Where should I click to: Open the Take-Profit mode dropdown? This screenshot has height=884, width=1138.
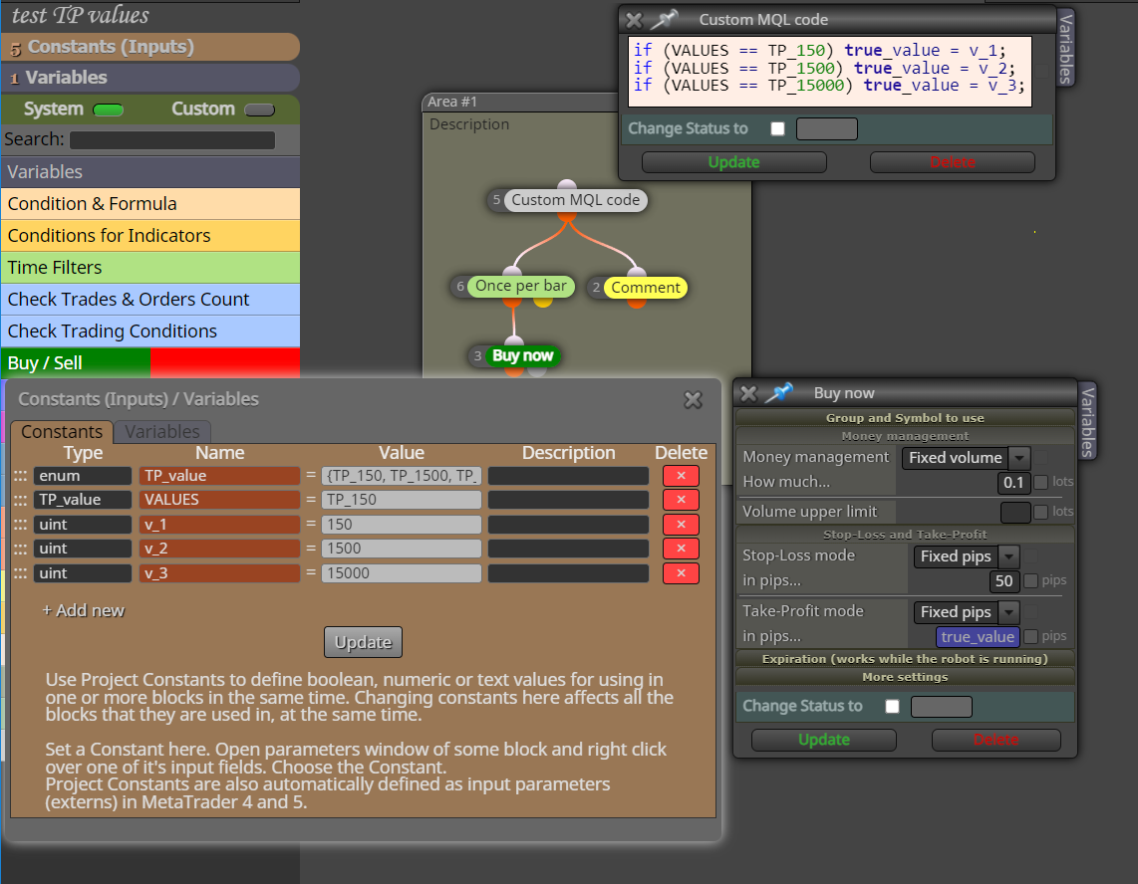tap(967, 612)
